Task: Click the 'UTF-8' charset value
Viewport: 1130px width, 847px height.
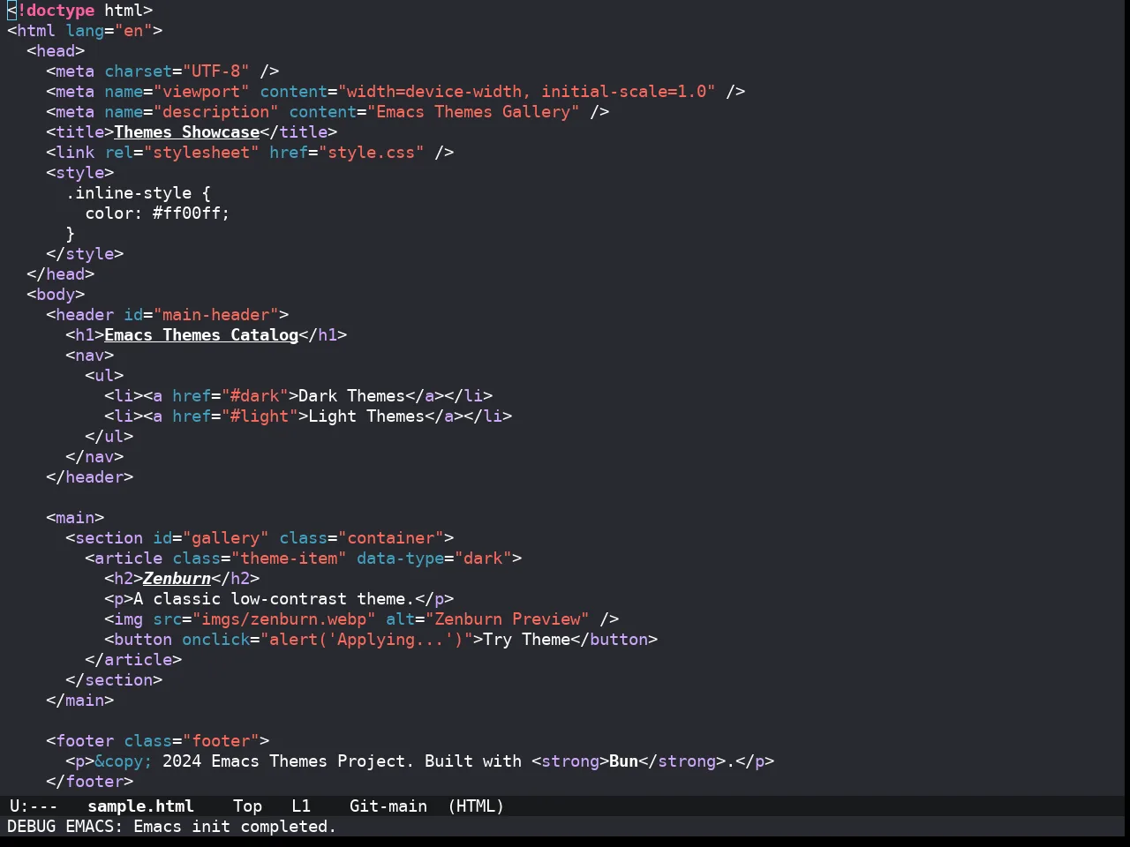Action: (x=216, y=71)
